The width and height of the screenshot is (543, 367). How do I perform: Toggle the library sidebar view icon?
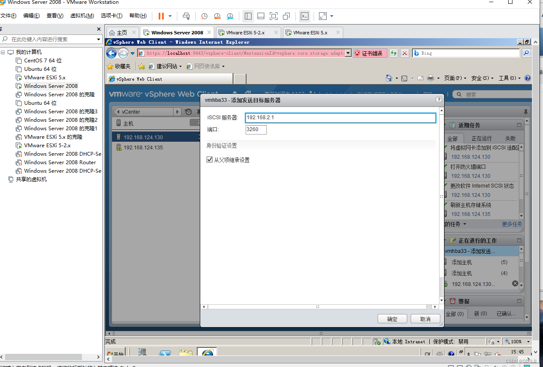248,16
